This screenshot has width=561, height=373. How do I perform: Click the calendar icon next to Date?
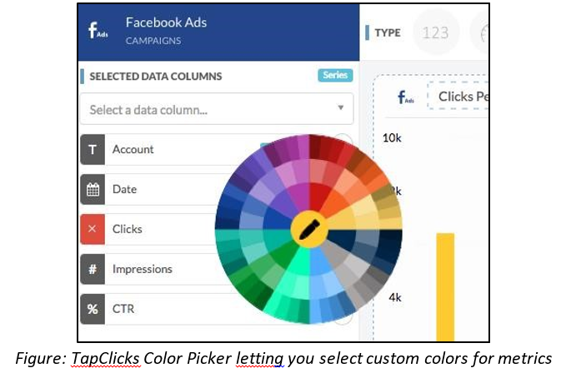[x=93, y=189]
